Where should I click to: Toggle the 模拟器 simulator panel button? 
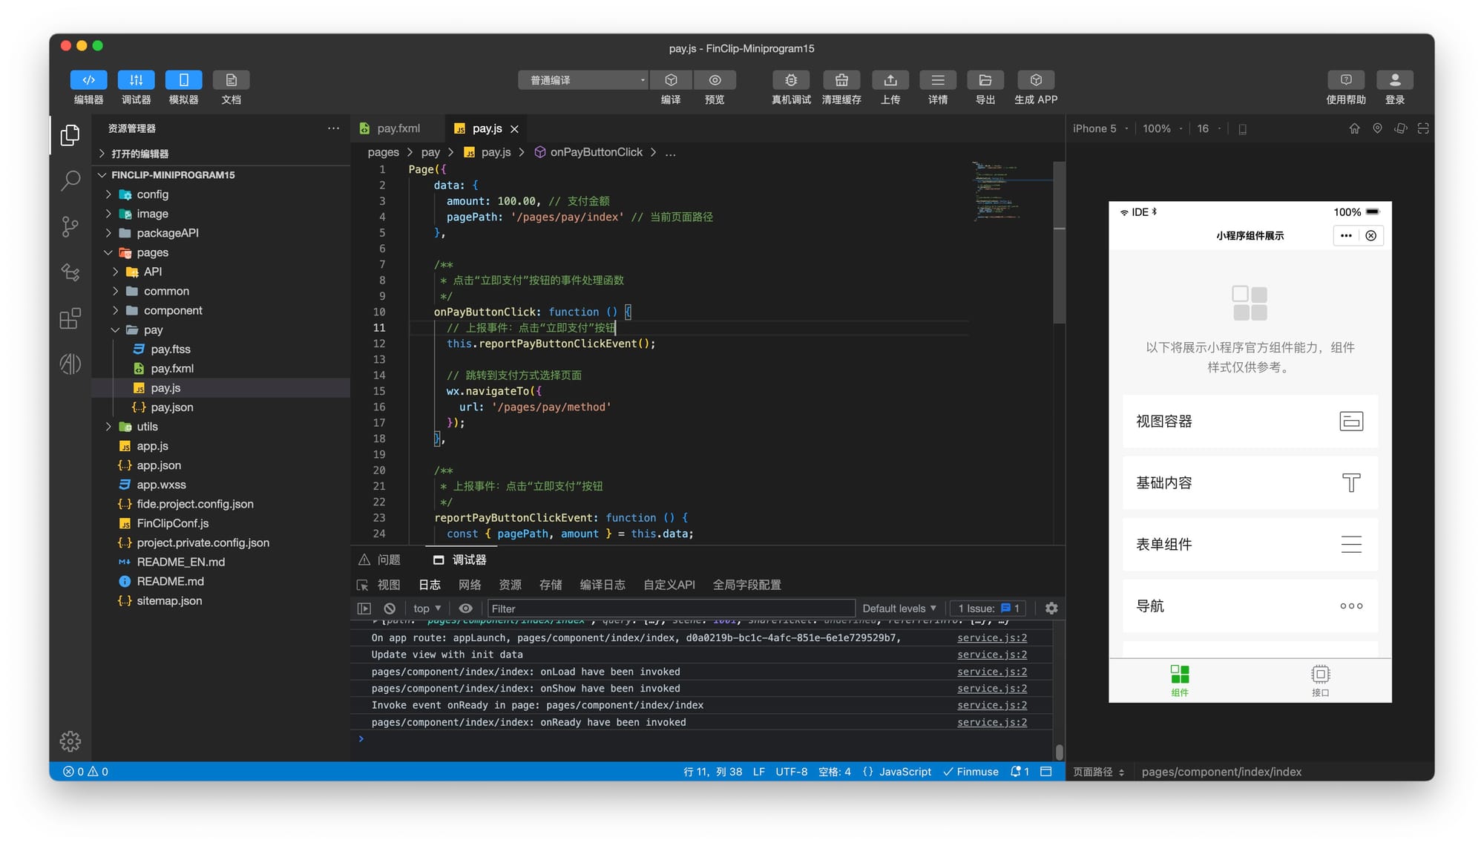click(183, 80)
